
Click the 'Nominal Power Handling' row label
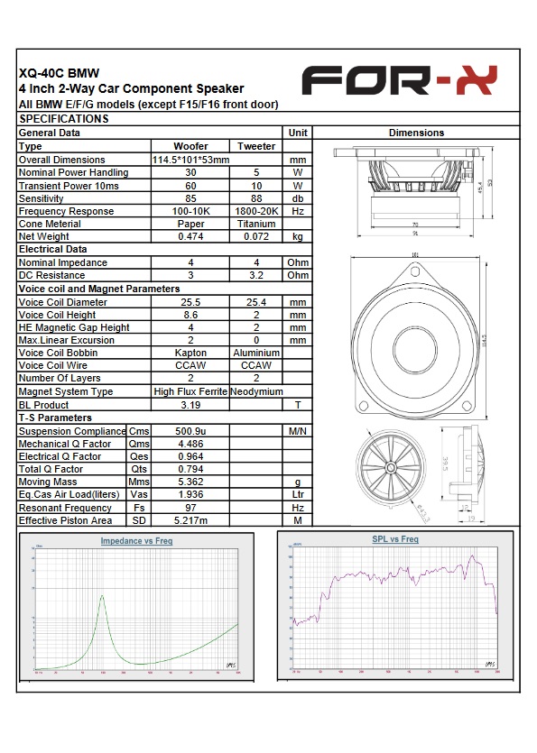pyautogui.click(x=73, y=172)
